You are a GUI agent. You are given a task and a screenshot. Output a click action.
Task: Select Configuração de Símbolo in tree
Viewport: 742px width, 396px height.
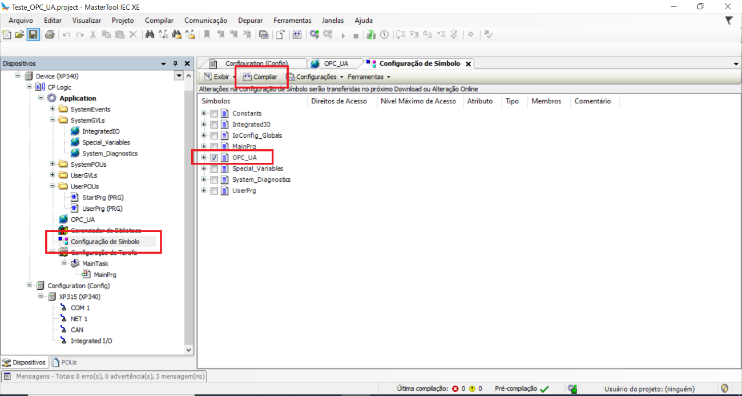tap(104, 242)
